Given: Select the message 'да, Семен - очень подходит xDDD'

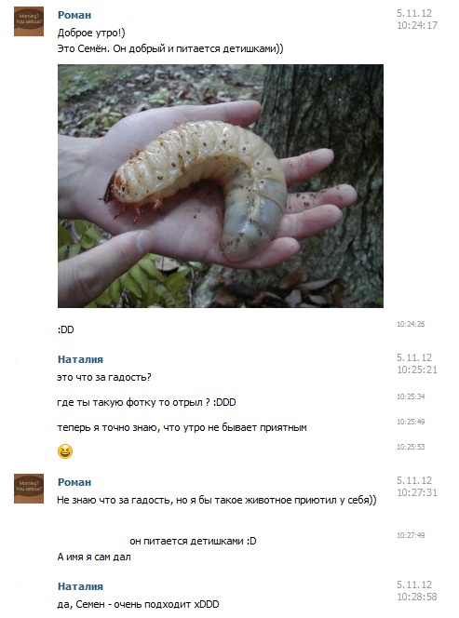Looking at the screenshot, I should coord(138,604).
